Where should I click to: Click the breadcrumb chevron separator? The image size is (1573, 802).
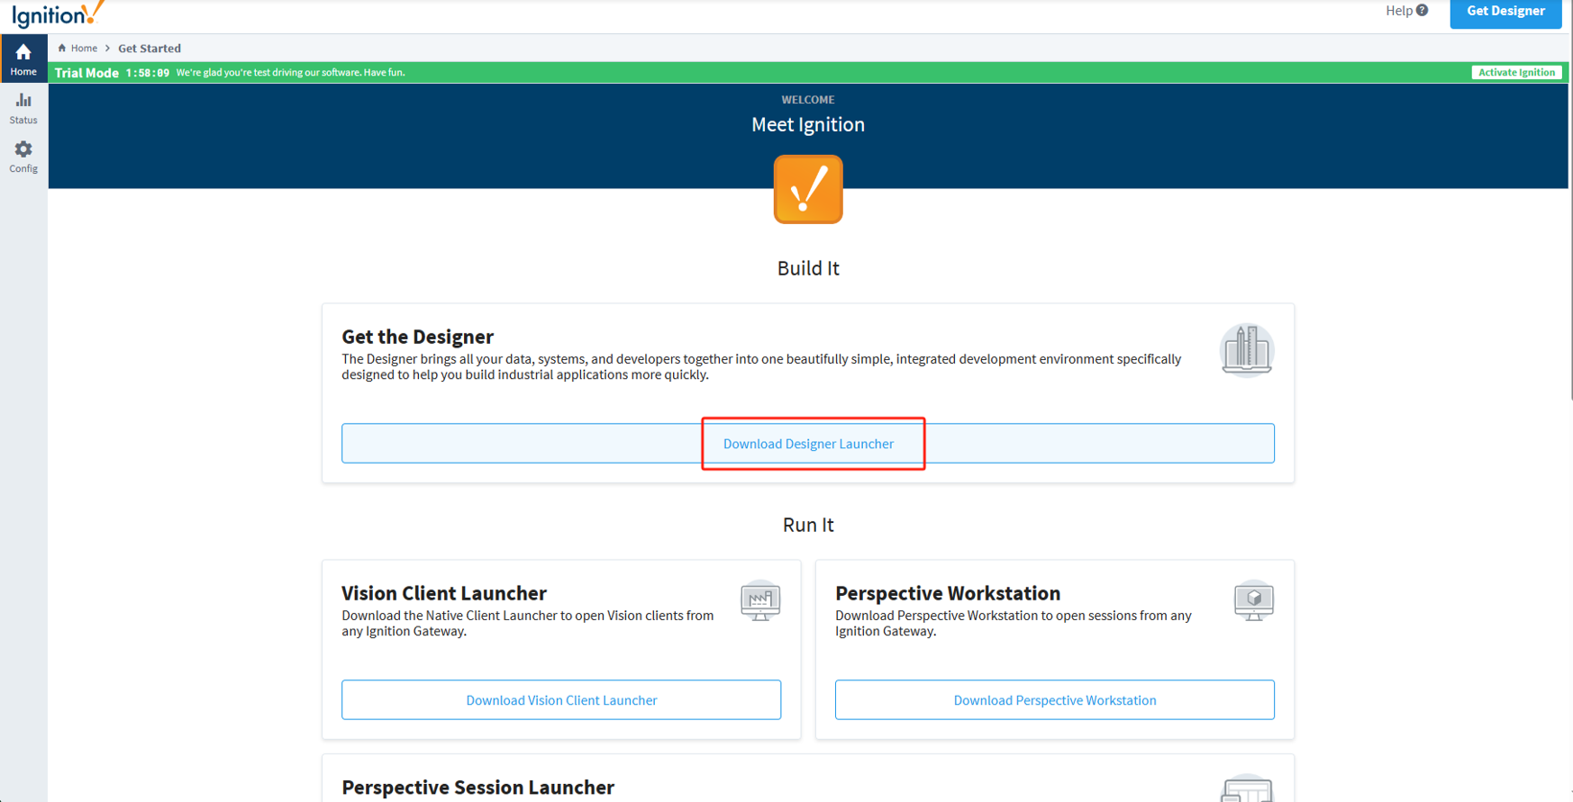[107, 49]
